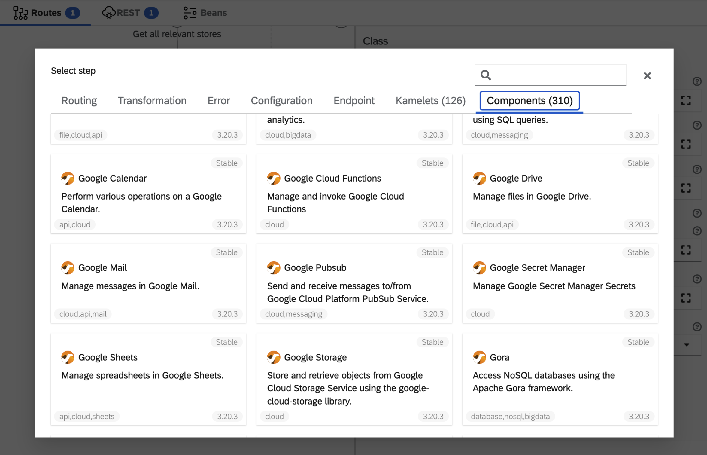Click the Beans sliders icon
The height and width of the screenshot is (455, 707).
tap(190, 13)
